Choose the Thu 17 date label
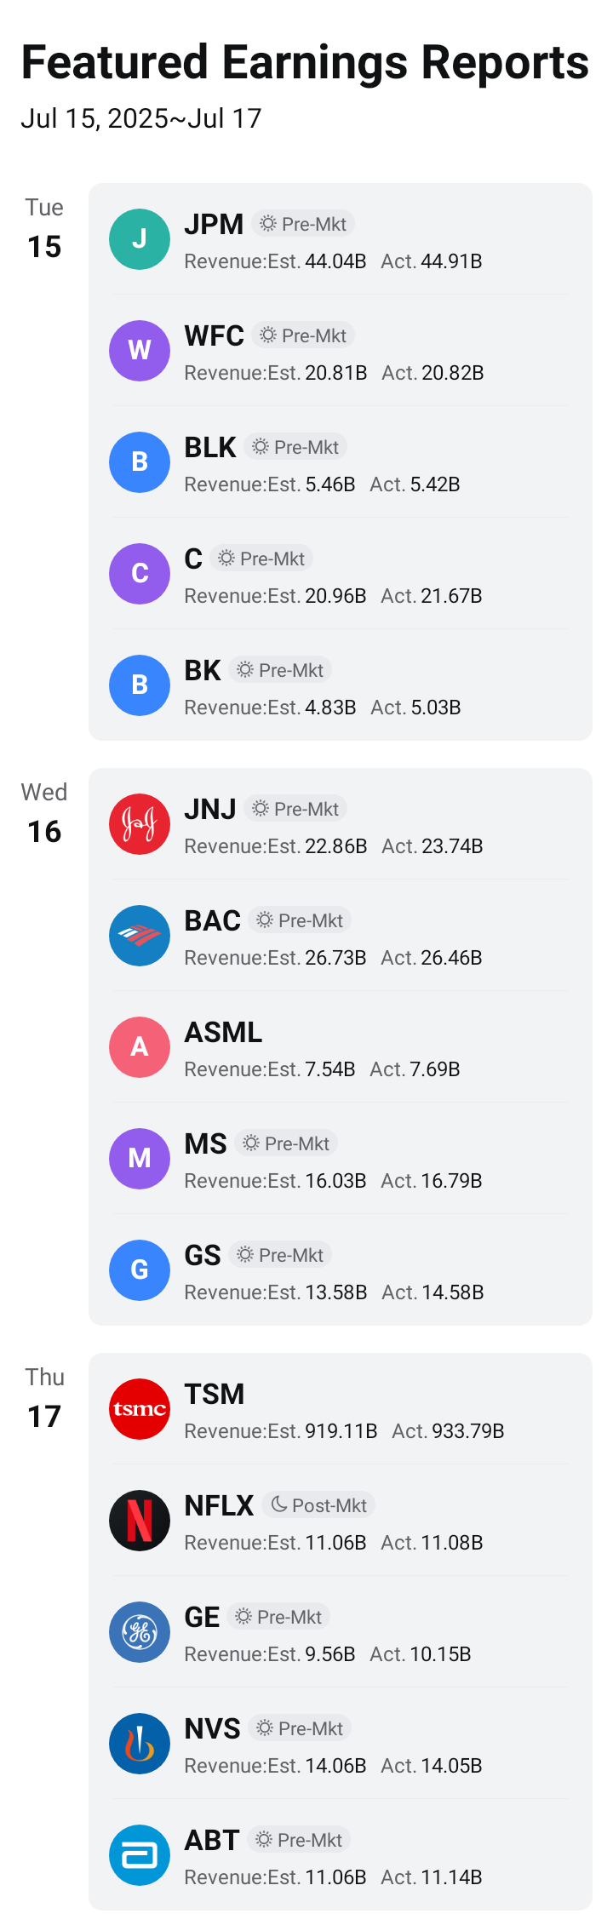Viewport: 613px width, 1931px height. pyautogui.click(x=44, y=1399)
